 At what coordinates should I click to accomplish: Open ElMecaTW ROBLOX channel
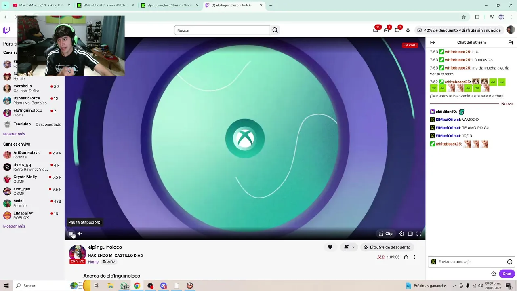click(32, 215)
